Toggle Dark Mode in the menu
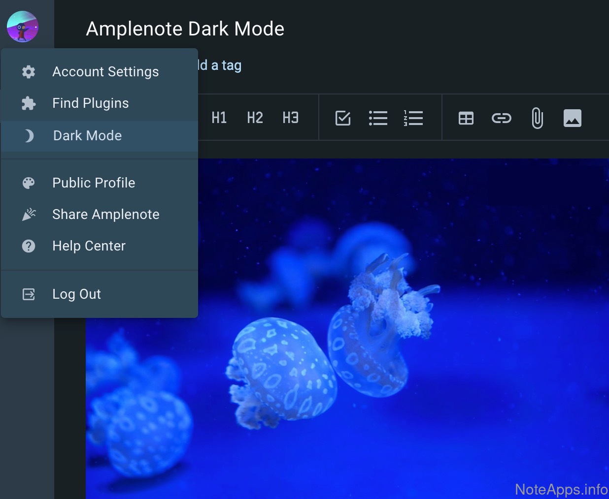Viewport: 609px width, 499px height. click(87, 136)
